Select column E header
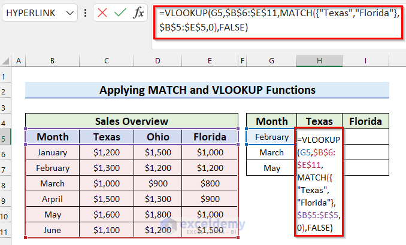 click(210, 61)
